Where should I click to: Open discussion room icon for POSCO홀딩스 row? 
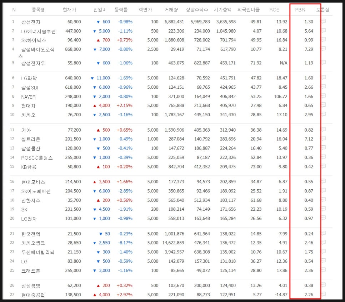[323, 157]
